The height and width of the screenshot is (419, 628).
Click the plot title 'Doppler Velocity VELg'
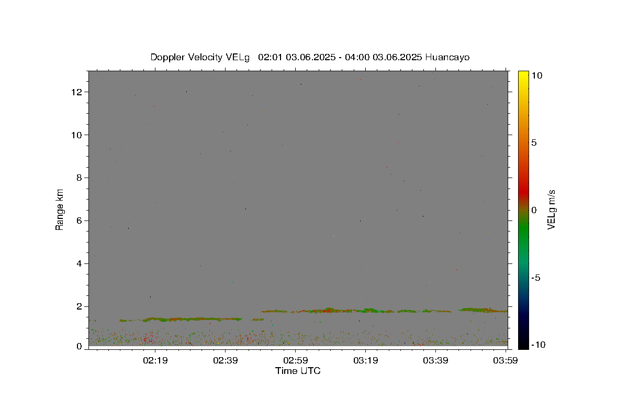click(x=200, y=57)
